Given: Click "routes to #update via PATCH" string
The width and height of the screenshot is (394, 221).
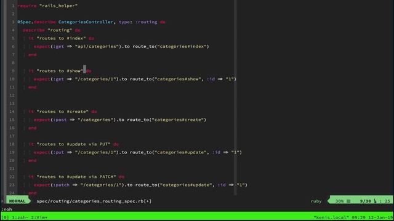Looking at the screenshot, I should click(x=76, y=177).
